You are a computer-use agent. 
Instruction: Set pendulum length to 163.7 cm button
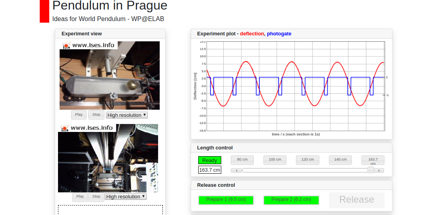373,160
